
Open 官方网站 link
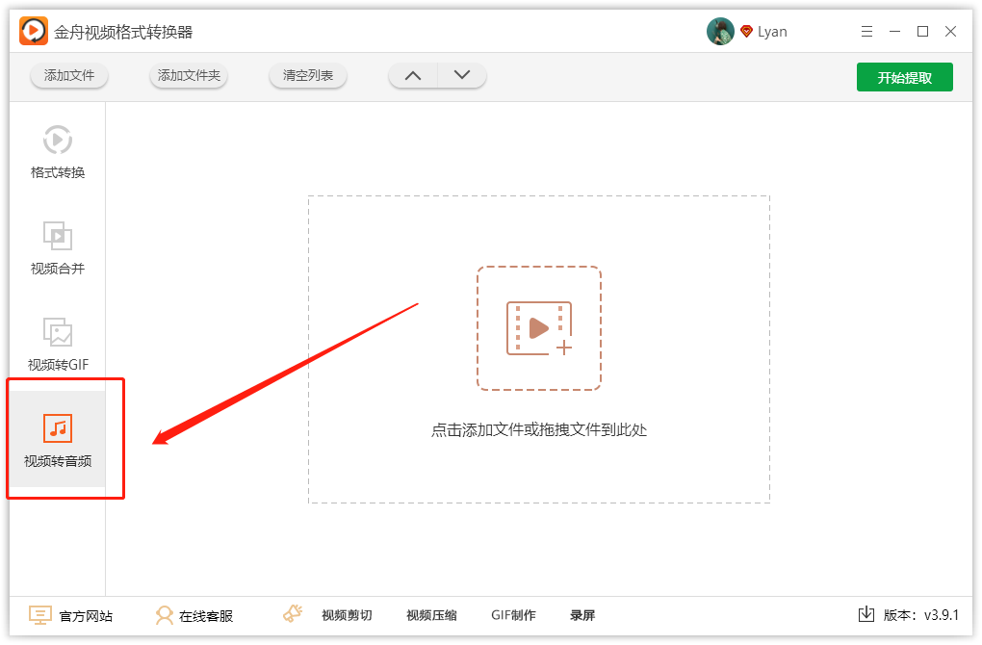[x=86, y=616]
